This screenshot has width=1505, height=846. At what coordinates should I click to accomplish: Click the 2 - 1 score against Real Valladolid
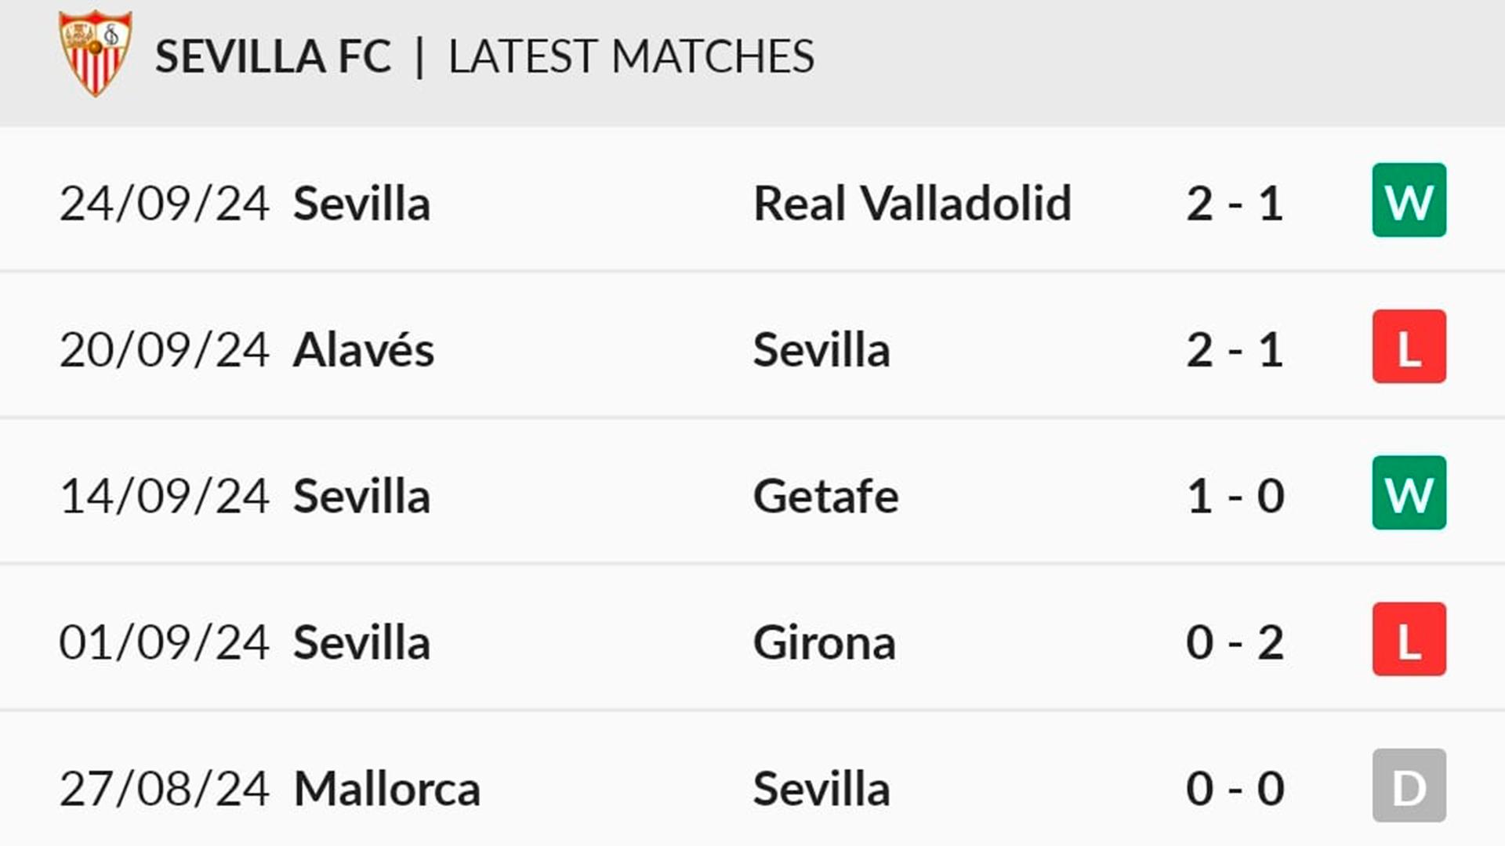point(1235,204)
